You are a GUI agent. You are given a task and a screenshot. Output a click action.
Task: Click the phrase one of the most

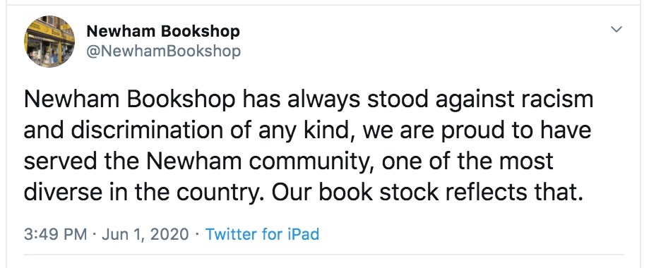[468, 162]
